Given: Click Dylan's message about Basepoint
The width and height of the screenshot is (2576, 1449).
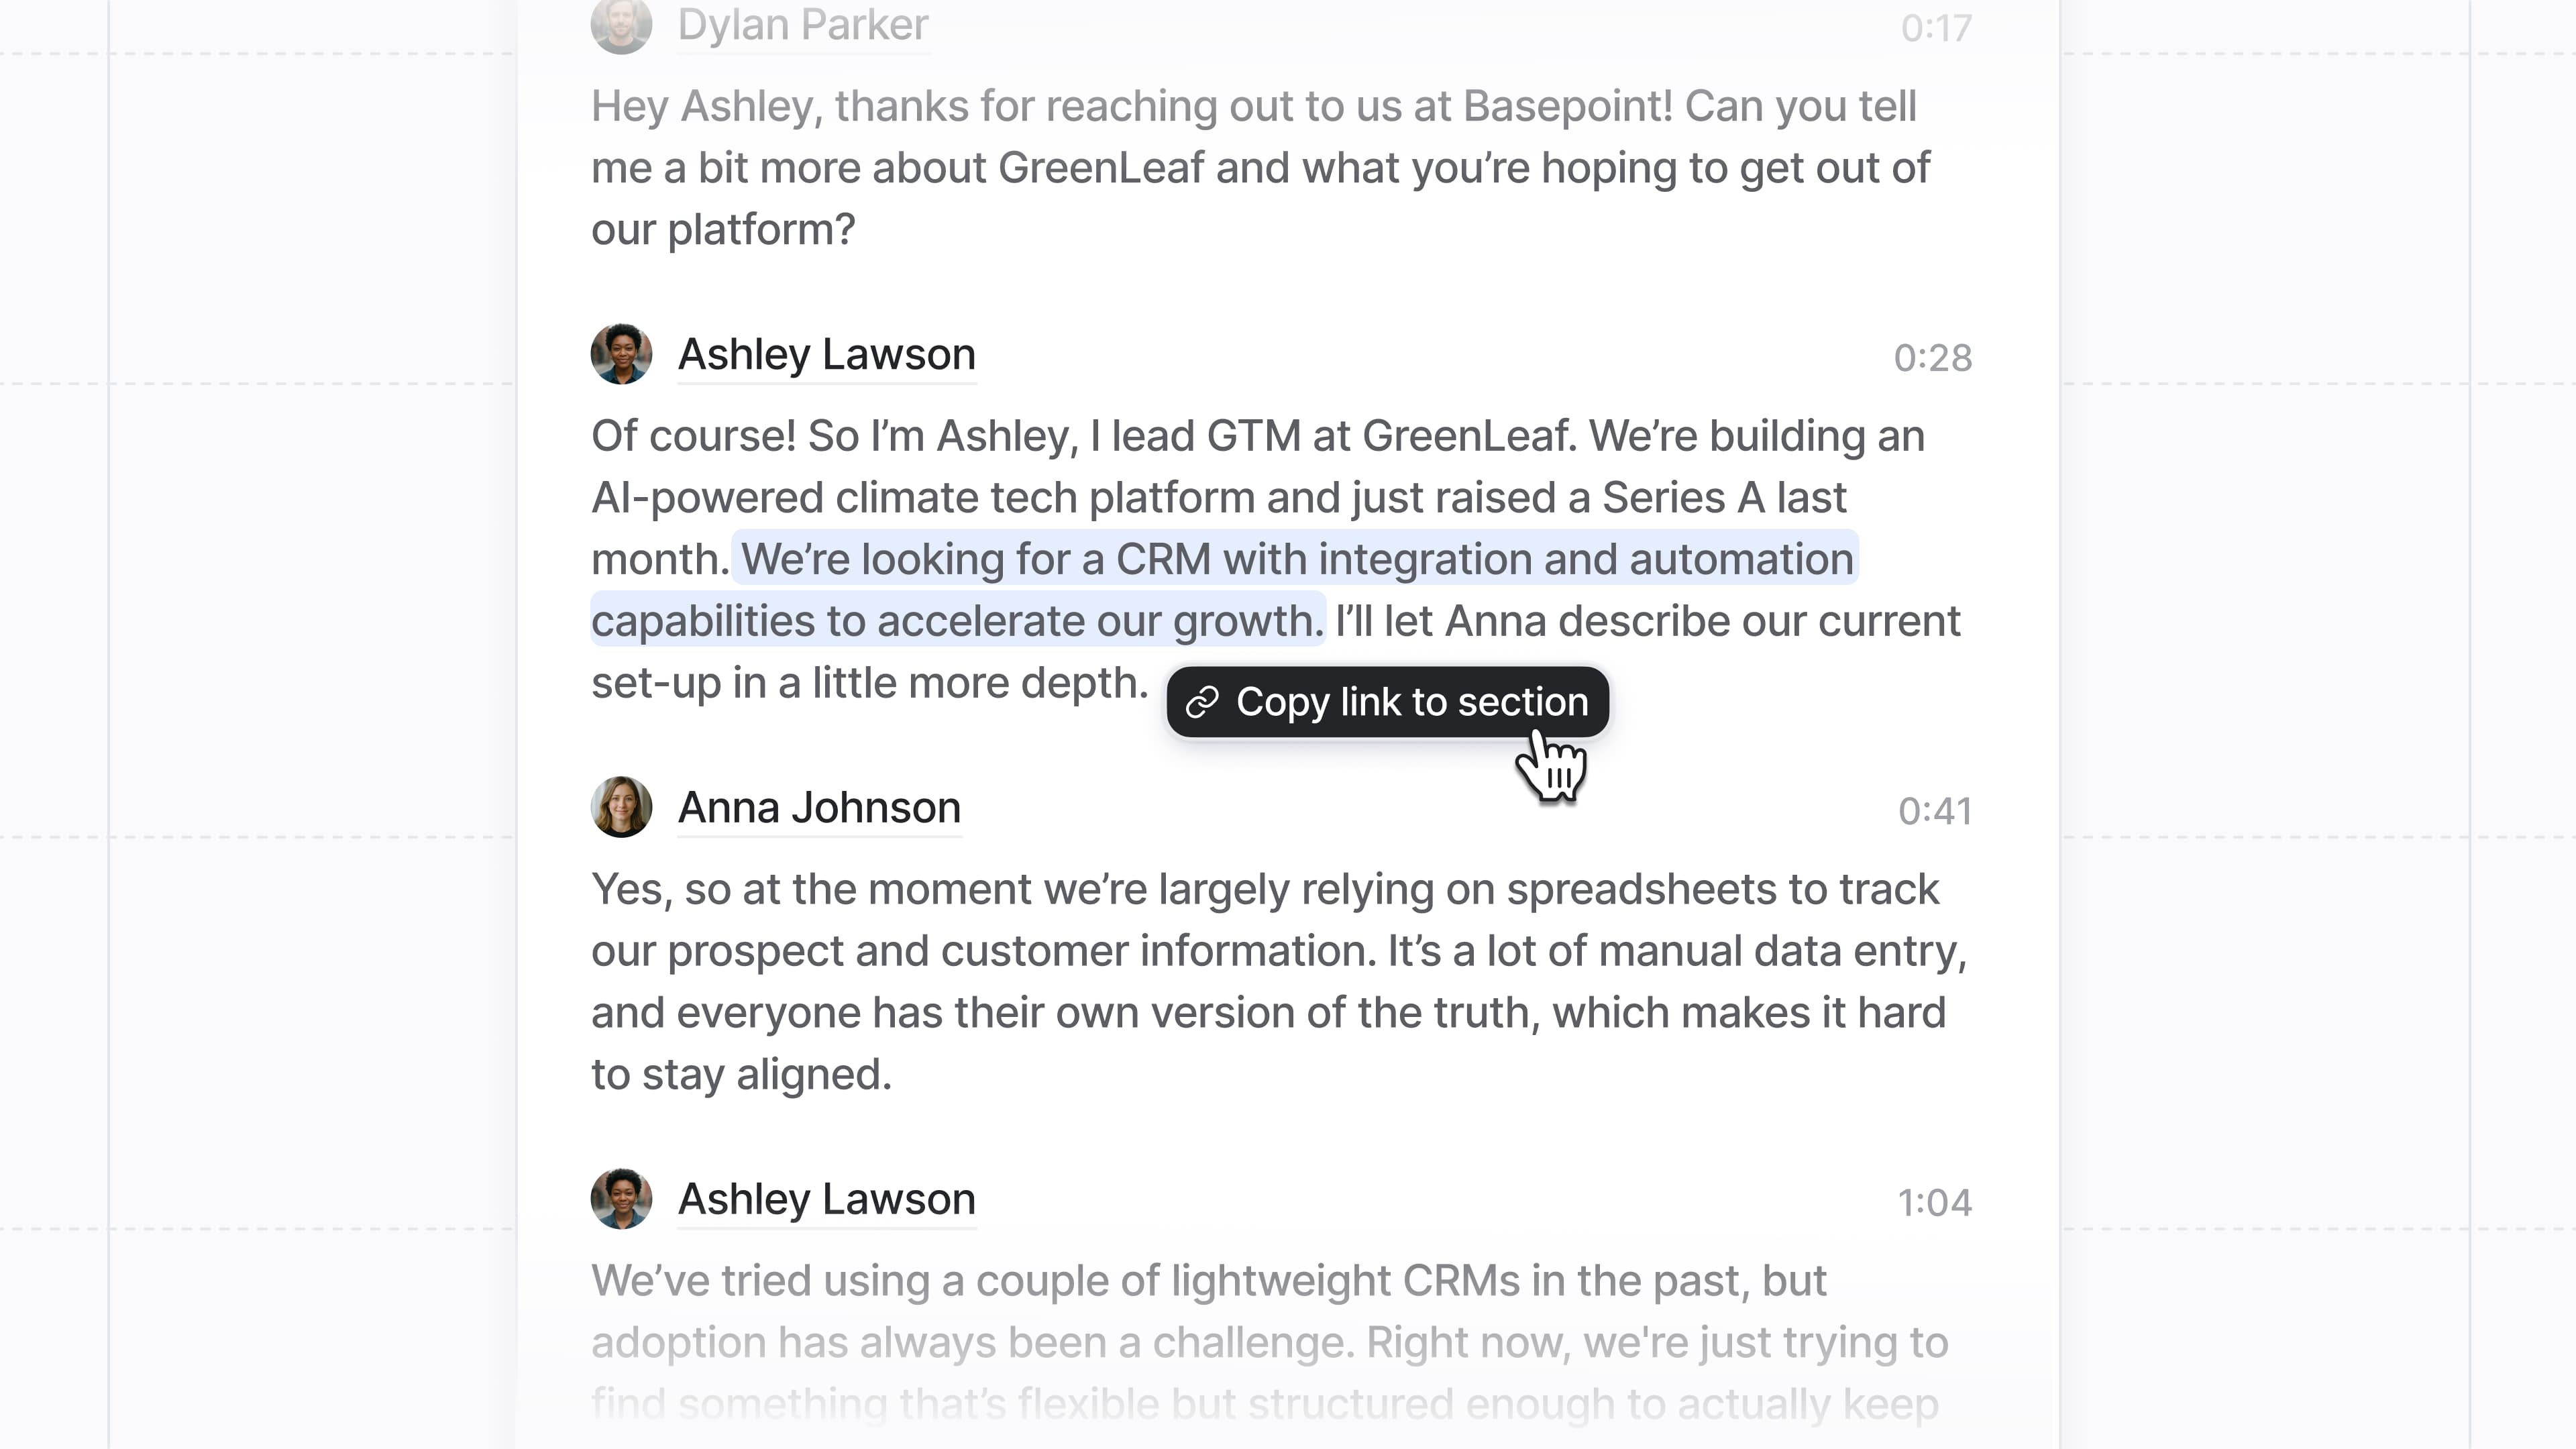Looking at the screenshot, I should [1260, 168].
